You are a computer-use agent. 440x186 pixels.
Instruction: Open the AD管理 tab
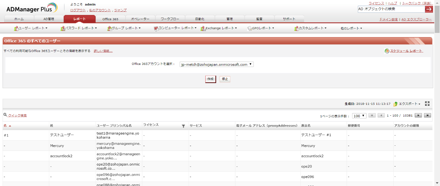pyautogui.click(x=49, y=19)
